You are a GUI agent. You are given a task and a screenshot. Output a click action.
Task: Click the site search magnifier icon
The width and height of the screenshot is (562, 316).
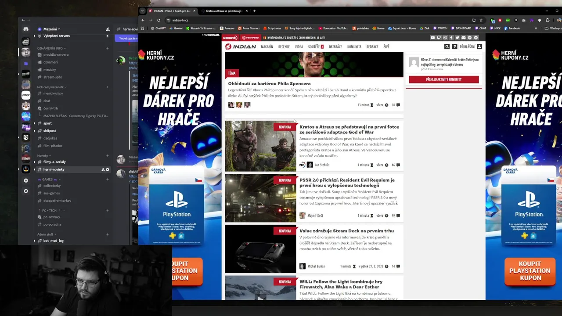pos(447,47)
